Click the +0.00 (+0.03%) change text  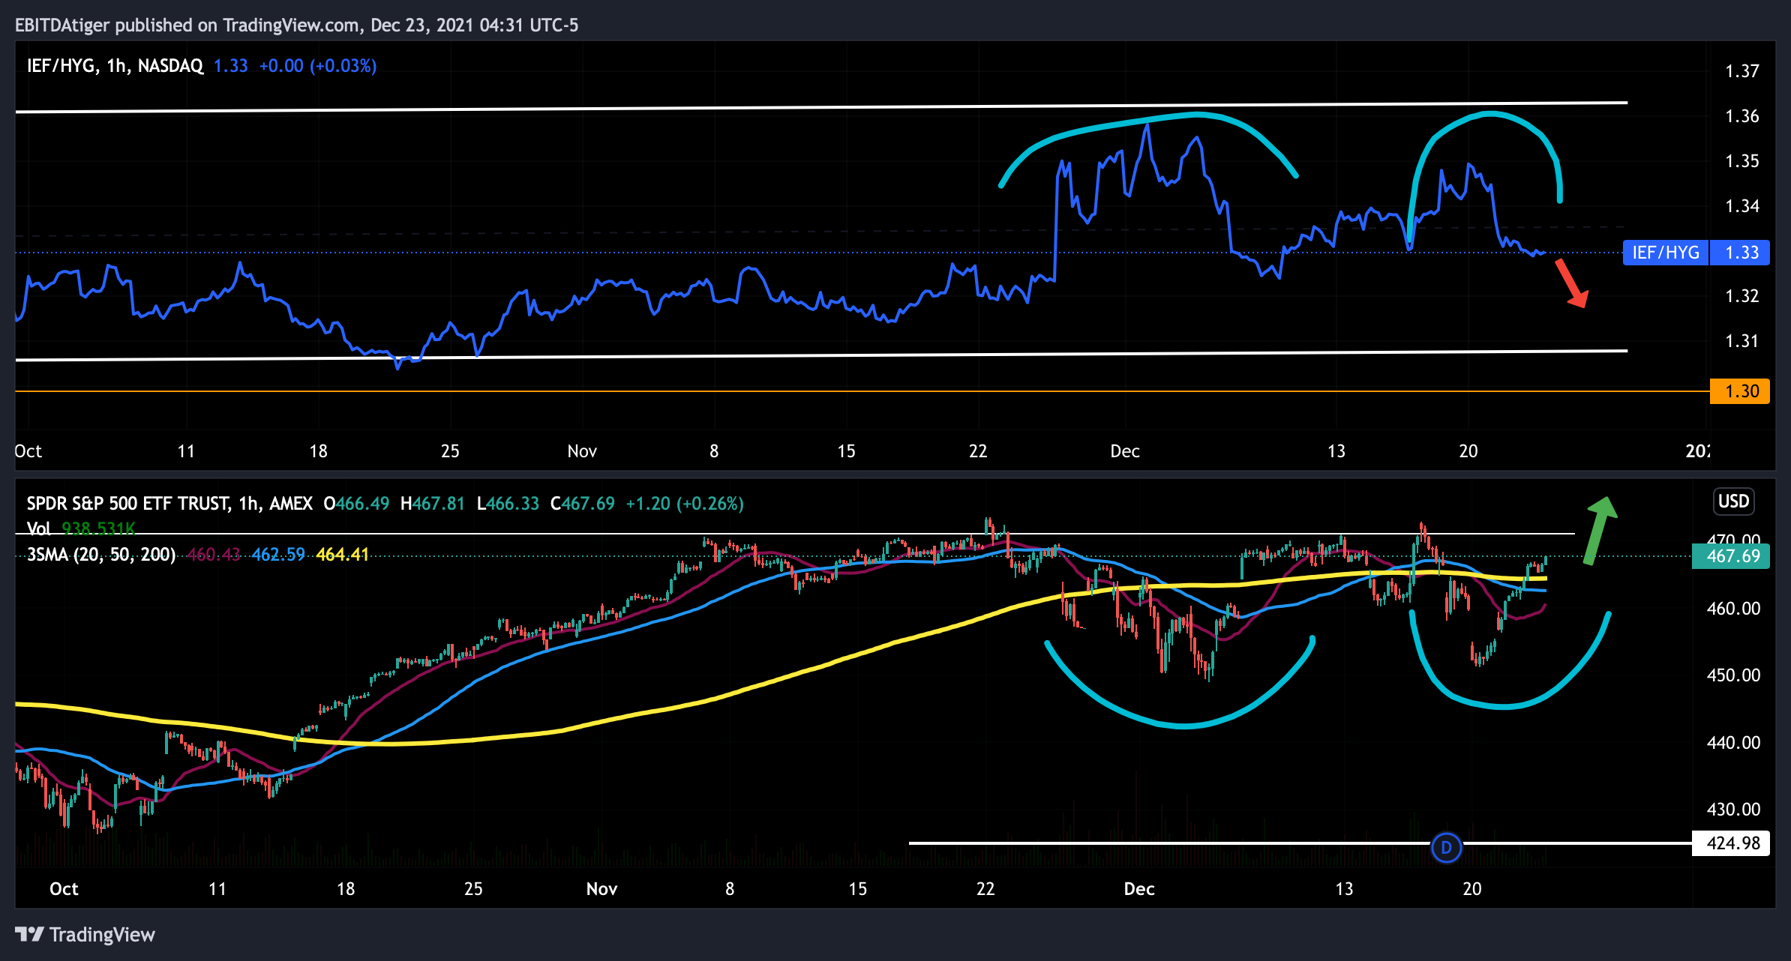point(318,66)
